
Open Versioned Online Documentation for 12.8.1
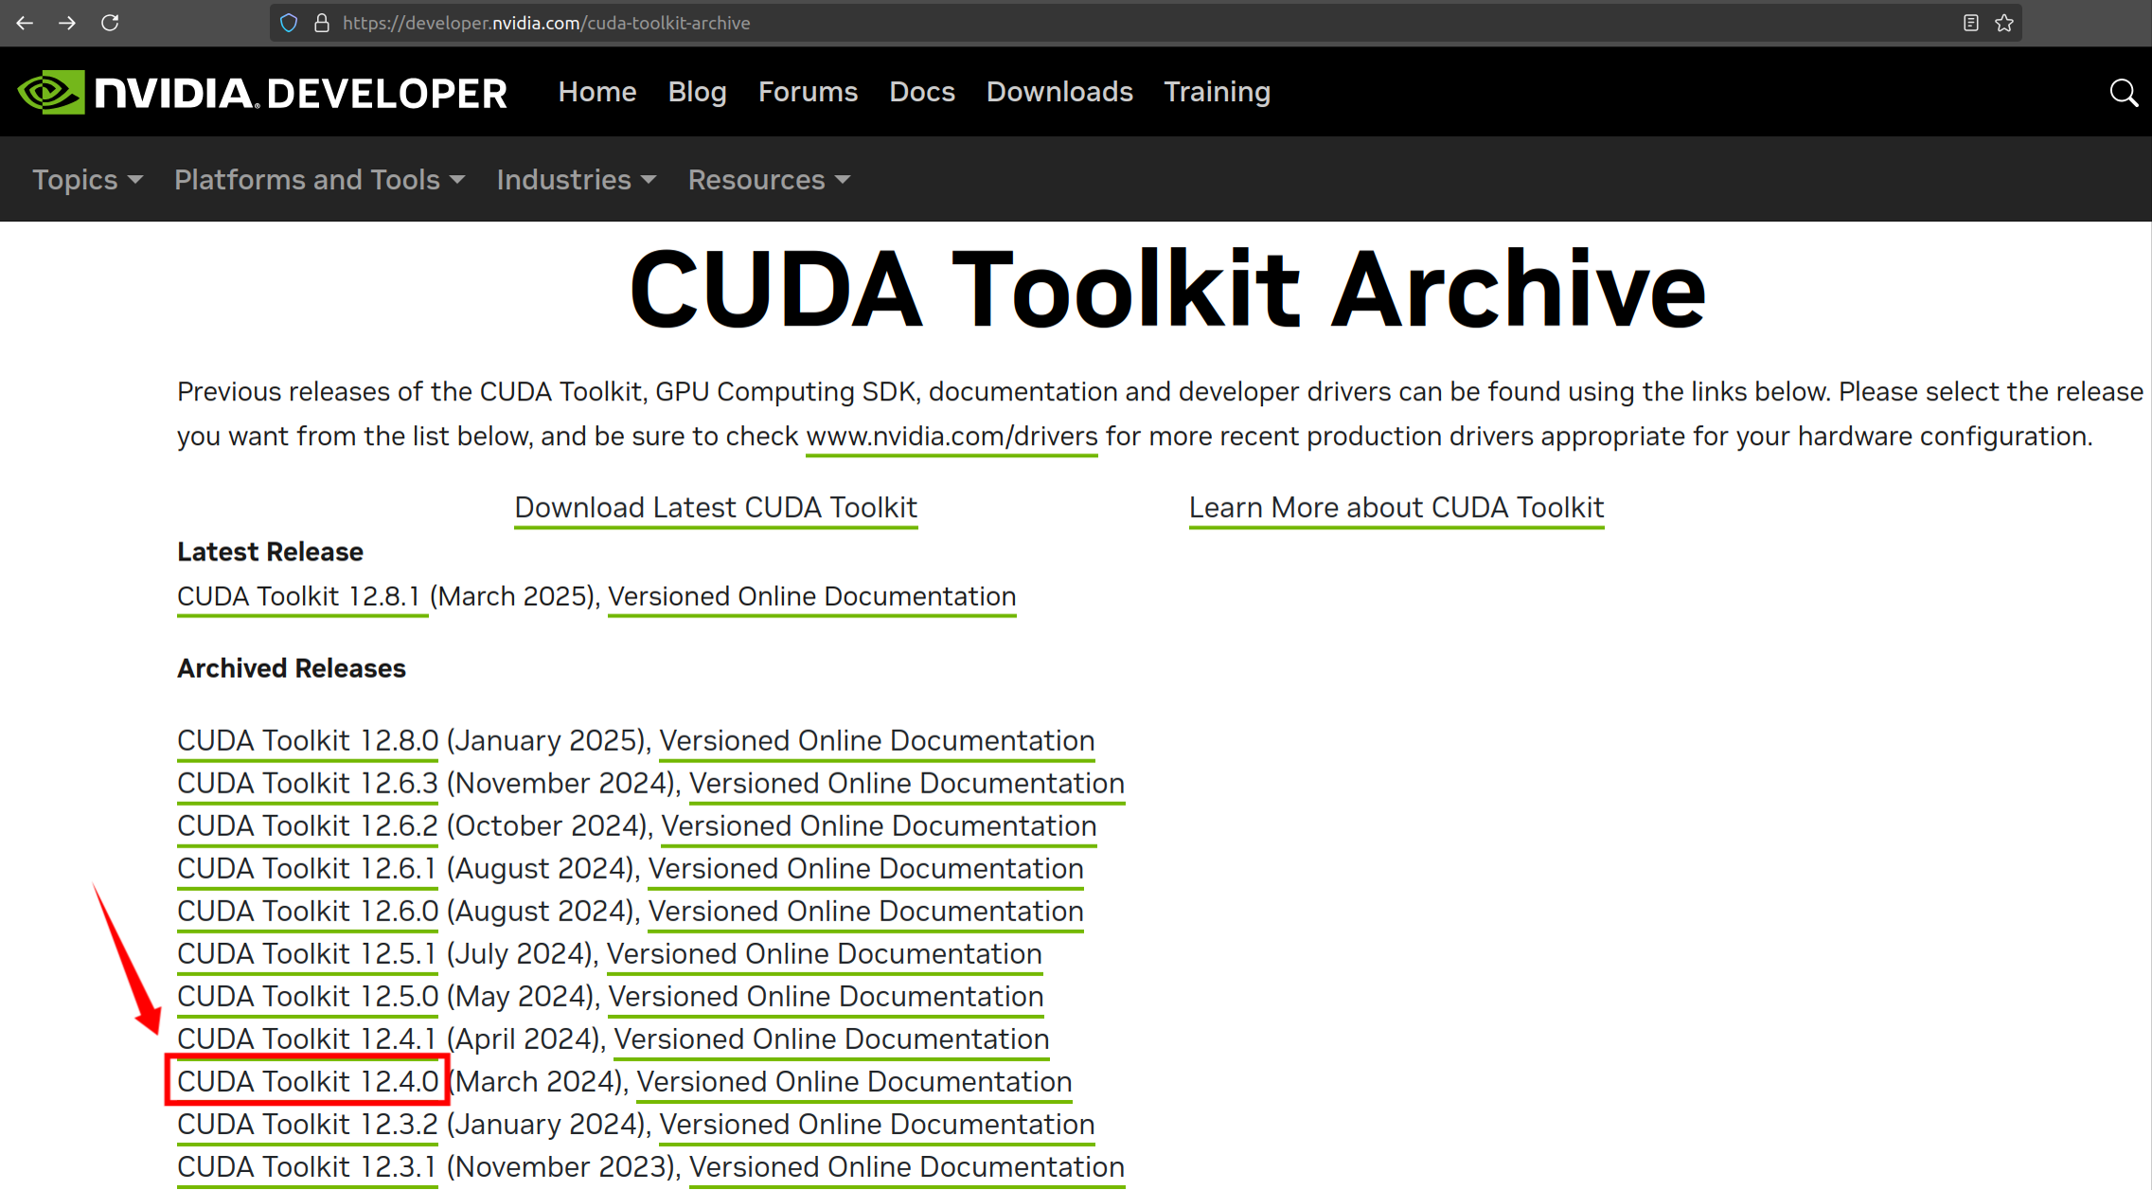click(x=811, y=596)
